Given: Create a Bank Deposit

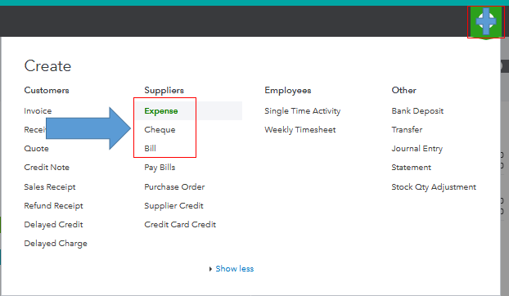Looking at the screenshot, I should 417,111.
